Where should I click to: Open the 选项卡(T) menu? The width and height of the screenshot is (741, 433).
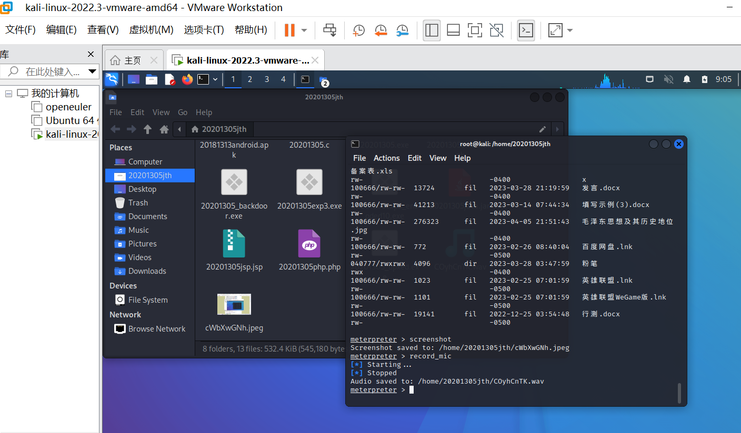(204, 30)
